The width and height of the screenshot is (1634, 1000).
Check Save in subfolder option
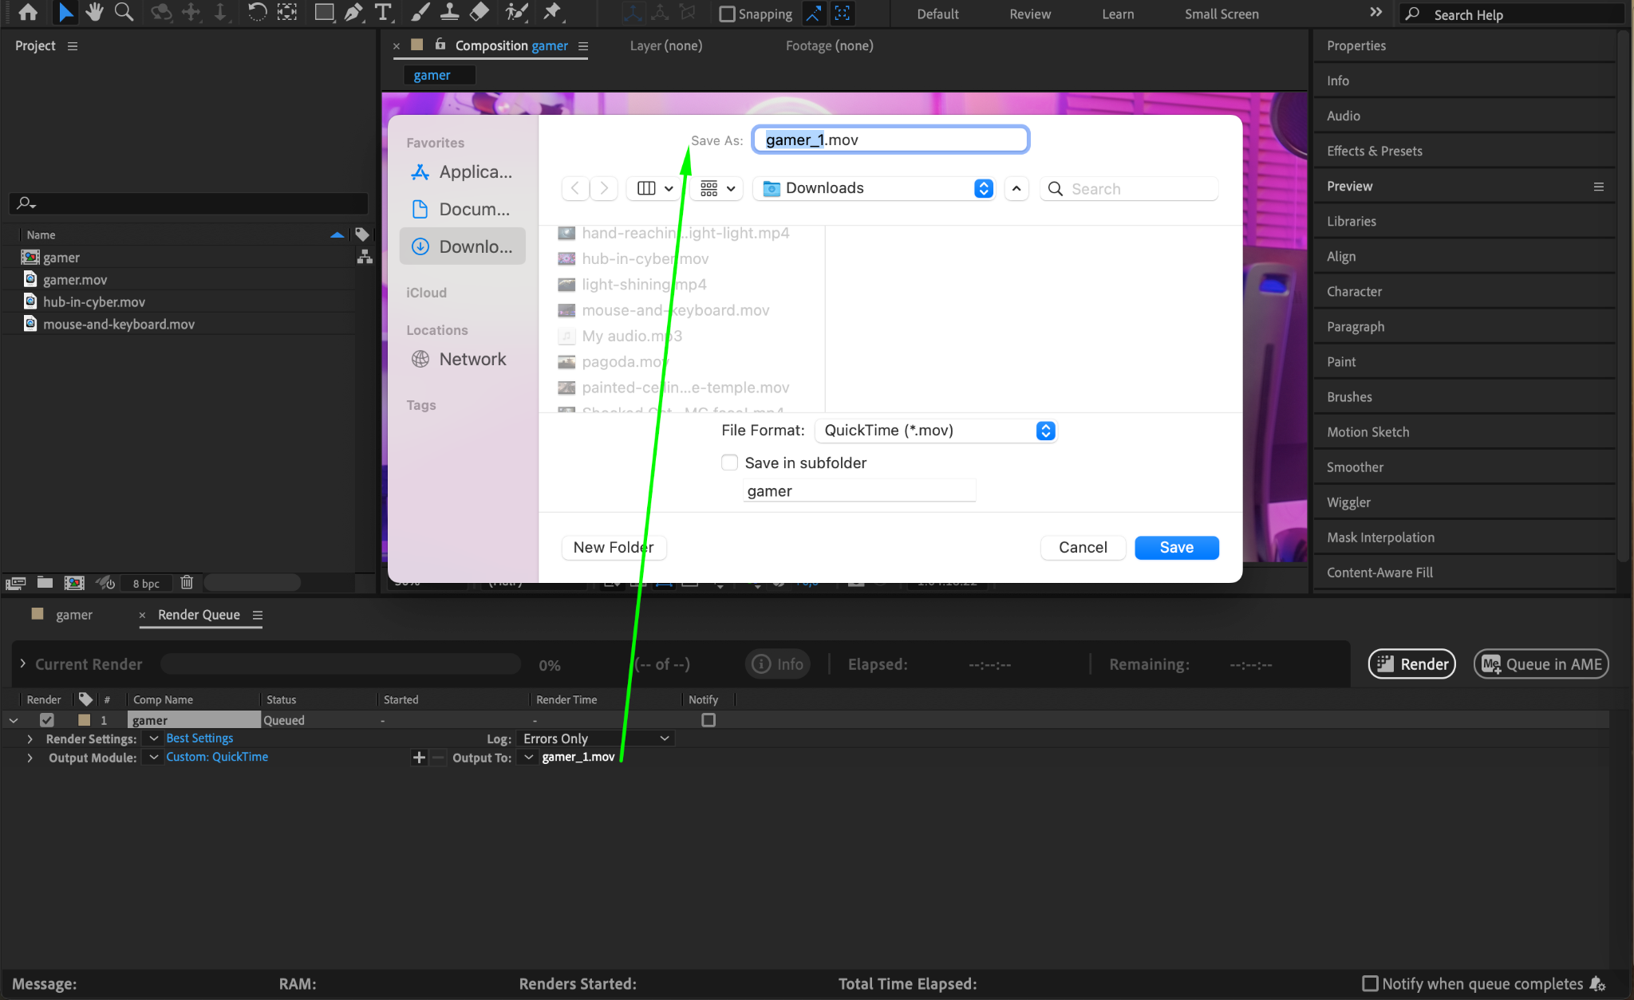click(729, 463)
